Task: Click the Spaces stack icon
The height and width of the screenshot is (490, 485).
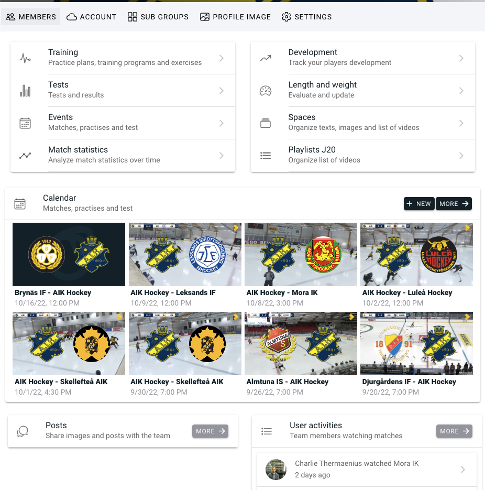Action: pyautogui.click(x=266, y=123)
